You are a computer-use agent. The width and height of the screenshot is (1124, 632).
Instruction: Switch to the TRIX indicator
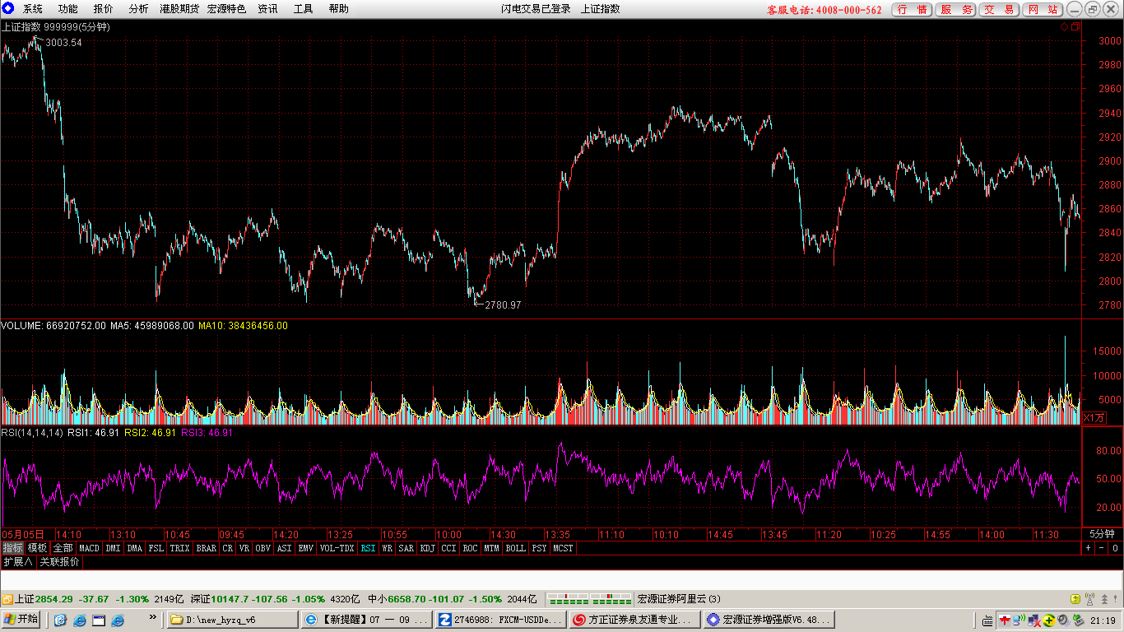point(179,548)
